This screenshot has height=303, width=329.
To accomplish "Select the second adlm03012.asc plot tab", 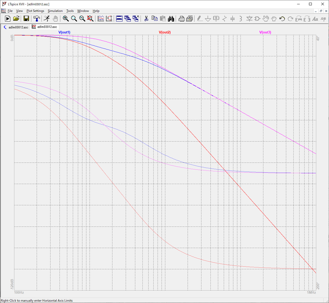I will [44, 27].
